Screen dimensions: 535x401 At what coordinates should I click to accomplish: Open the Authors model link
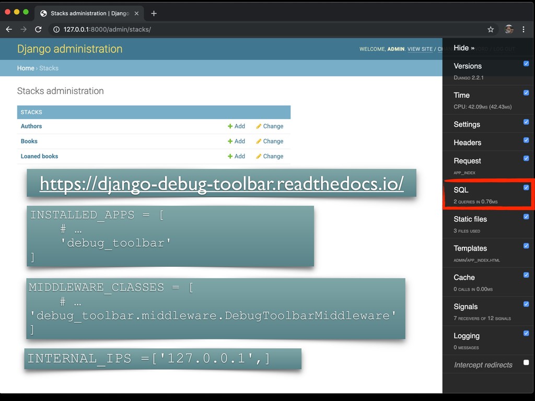(31, 126)
